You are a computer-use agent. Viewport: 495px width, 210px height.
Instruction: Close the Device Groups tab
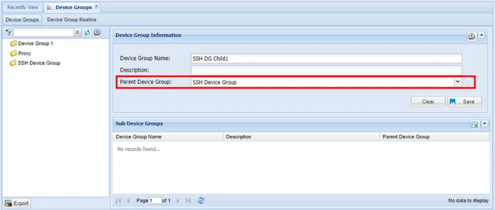coord(97,6)
